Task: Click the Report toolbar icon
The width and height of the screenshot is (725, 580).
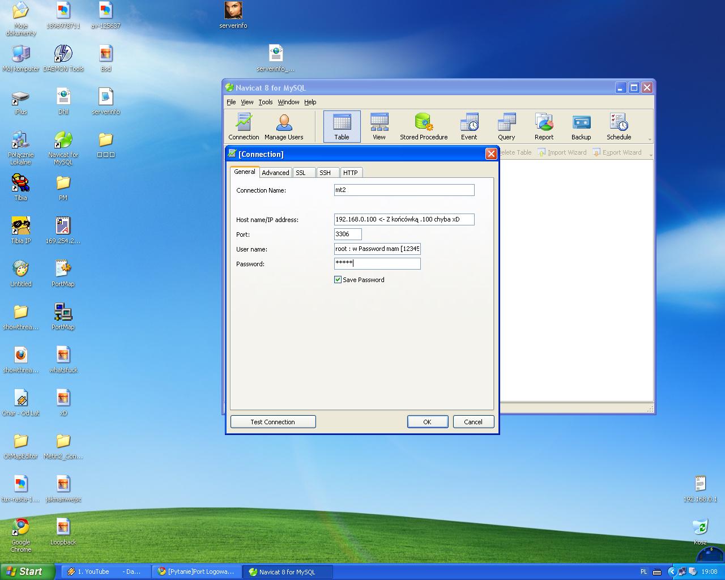Action: [x=544, y=126]
